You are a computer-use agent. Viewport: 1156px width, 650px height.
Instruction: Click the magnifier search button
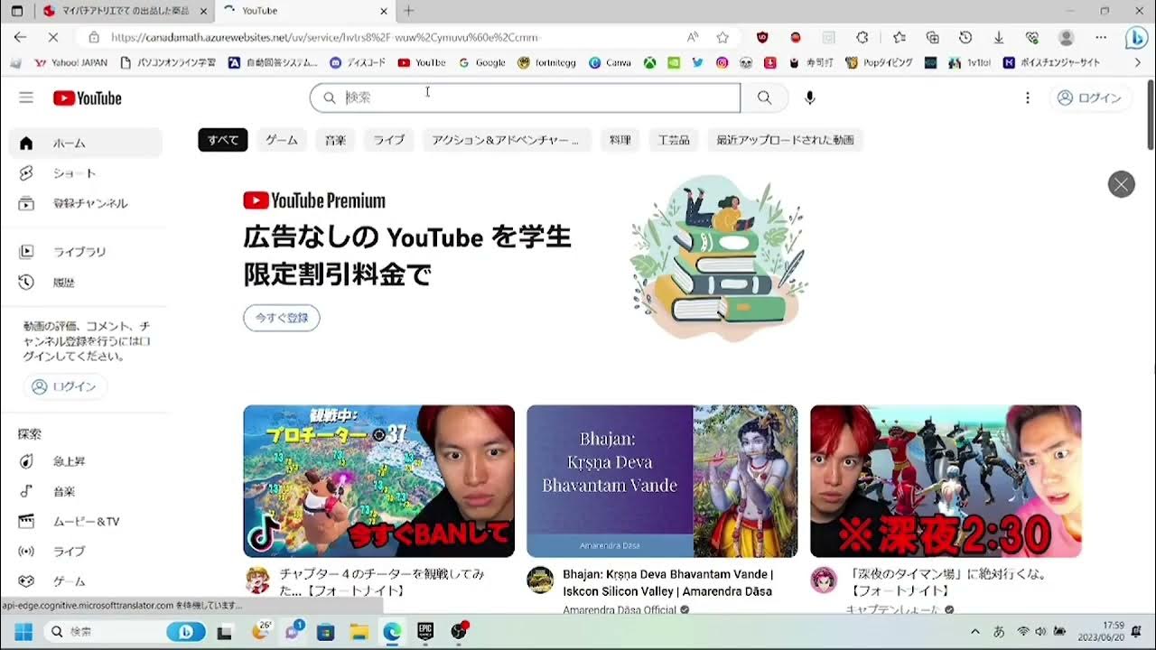(x=765, y=97)
